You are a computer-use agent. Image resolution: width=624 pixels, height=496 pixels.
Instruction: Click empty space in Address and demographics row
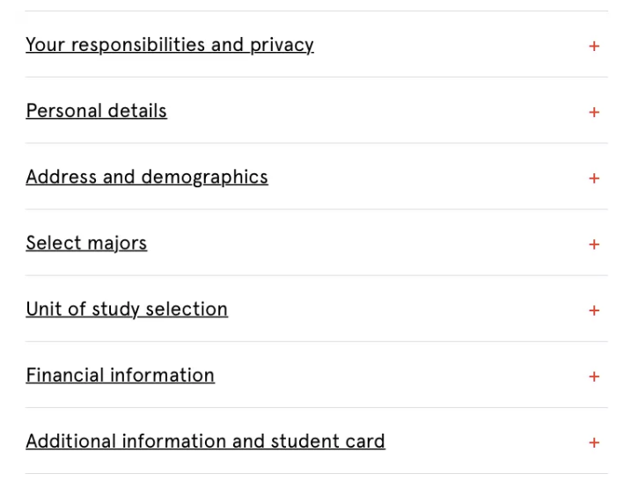(422, 177)
